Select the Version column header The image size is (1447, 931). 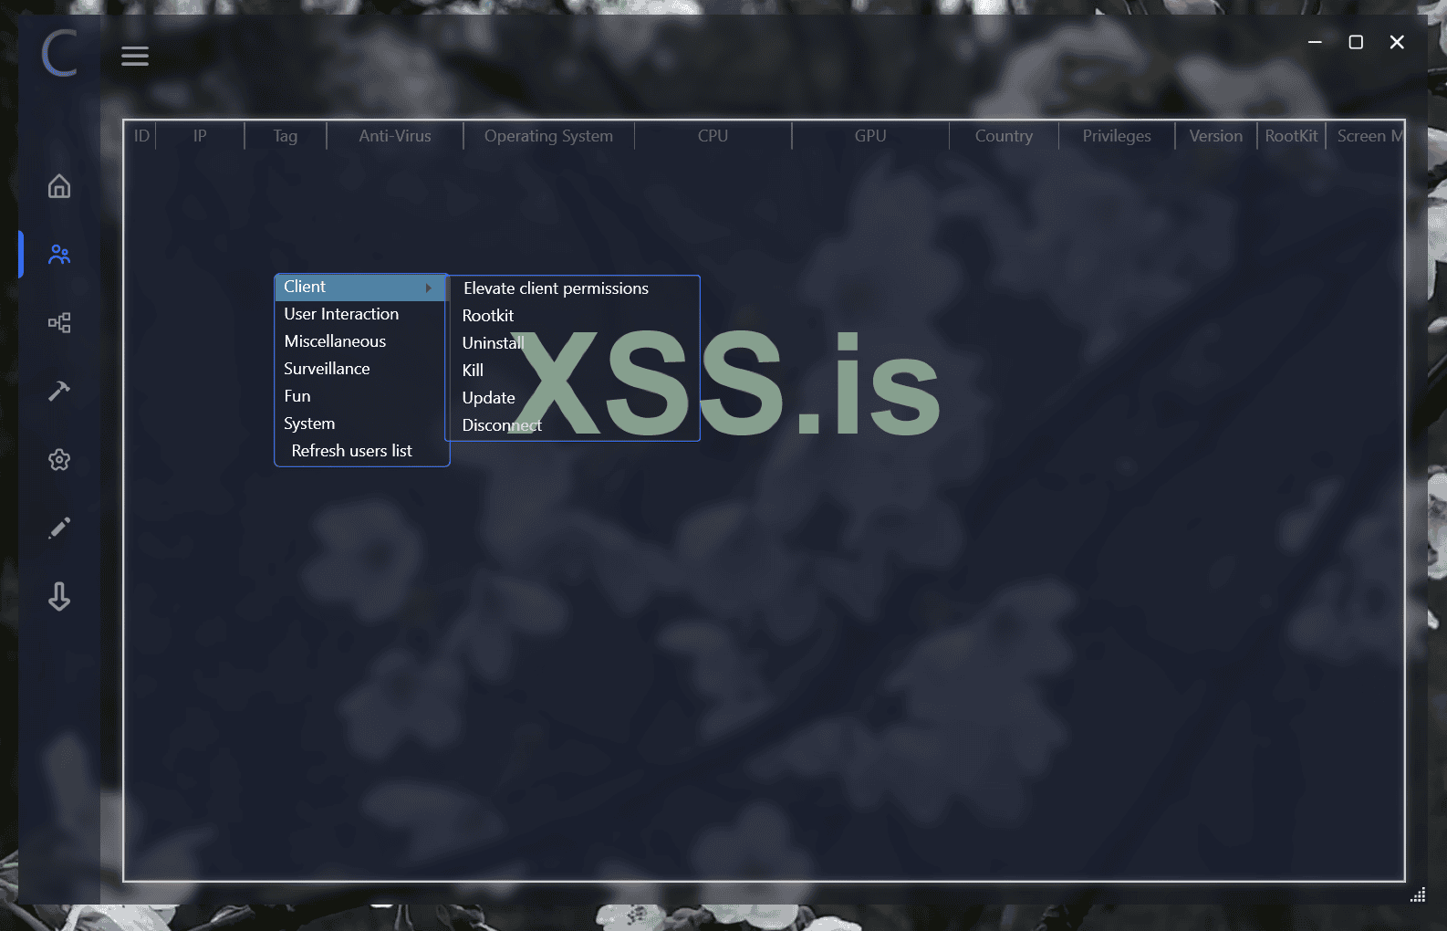[x=1216, y=136]
